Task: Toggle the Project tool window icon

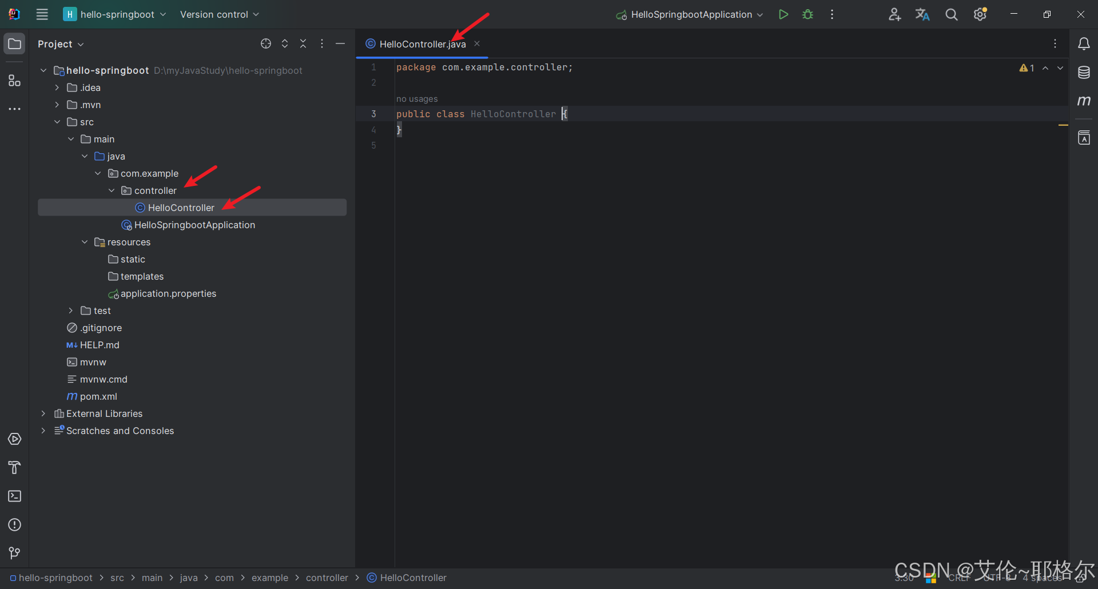Action: pos(15,44)
